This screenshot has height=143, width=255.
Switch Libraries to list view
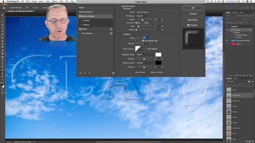pyautogui.click(x=252, y=81)
